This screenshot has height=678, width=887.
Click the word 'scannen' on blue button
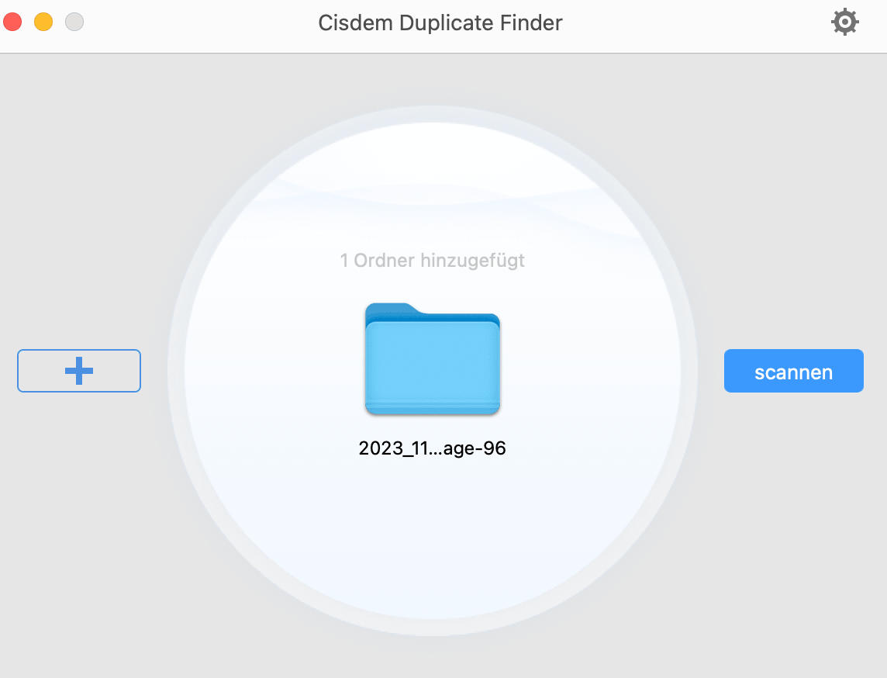coord(794,372)
